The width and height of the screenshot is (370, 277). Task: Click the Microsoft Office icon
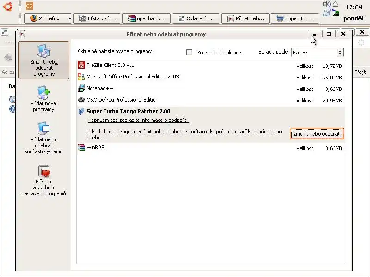coord(81,77)
